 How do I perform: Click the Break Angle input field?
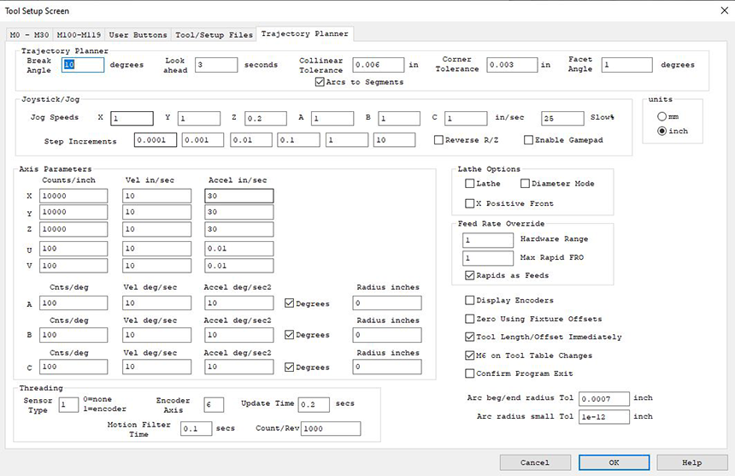[82, 65]
